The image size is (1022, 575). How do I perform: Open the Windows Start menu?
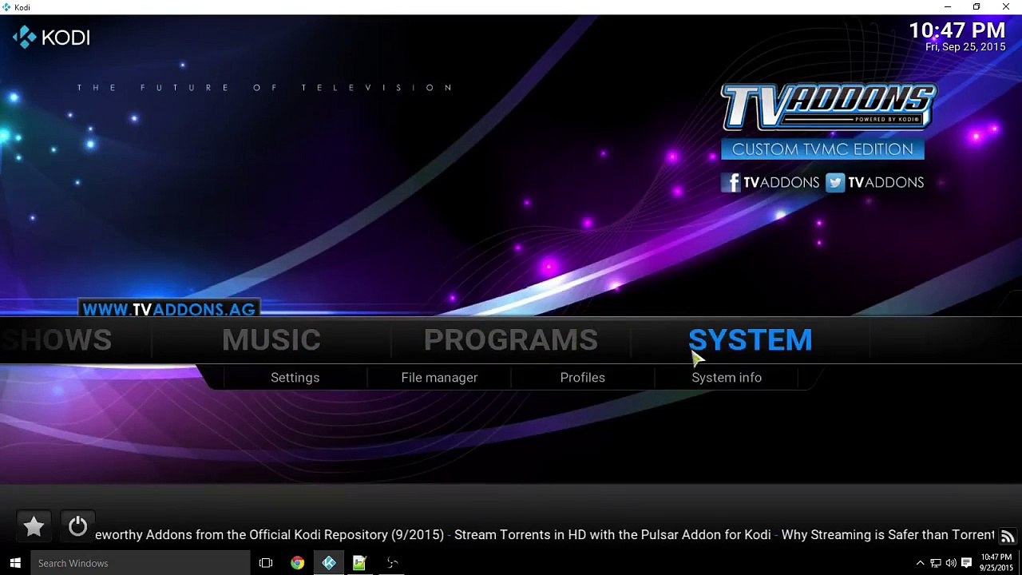(x=15, y=563)
